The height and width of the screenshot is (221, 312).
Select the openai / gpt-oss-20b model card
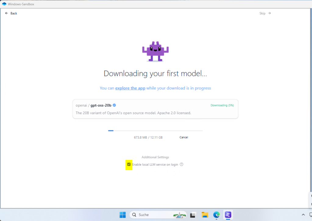coord(155,109)
